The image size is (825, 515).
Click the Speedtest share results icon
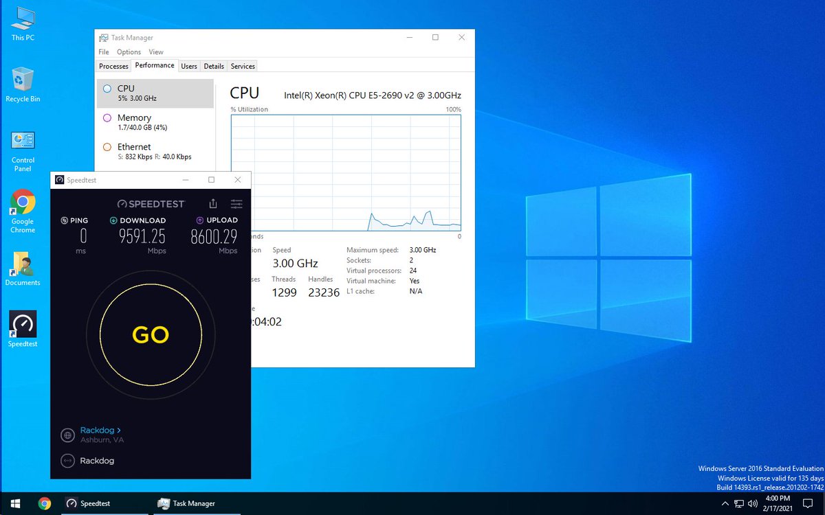pyautogui.click(x=213, y=203)
